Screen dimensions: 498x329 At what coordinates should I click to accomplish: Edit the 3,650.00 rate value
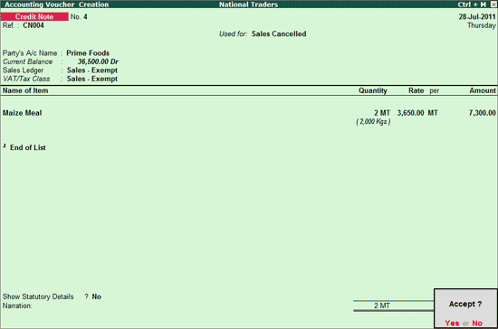point(410,113)
